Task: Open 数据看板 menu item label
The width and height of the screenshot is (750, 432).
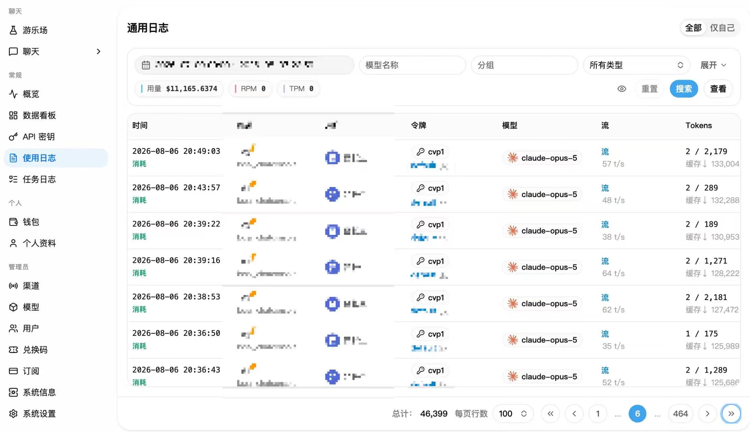Action: point(39,115)
